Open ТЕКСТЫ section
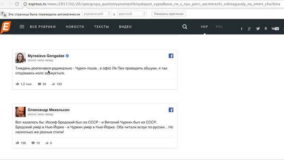284x160 pixels. pyautogui.click(x=102, y=27)
